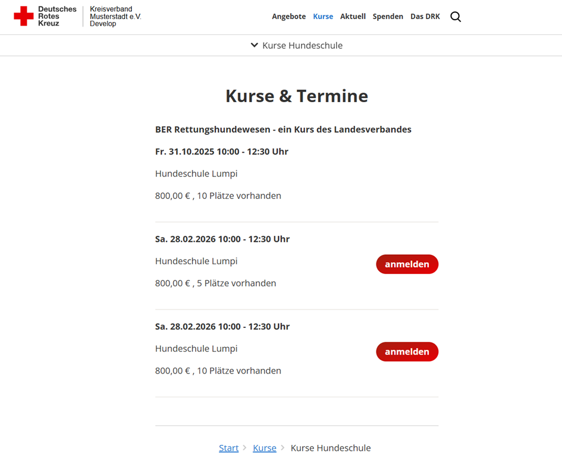Click the 800,00 €, 5 Plätze vorhanden text
The width and height of the screenshot is (562, 471).
(215, 283)
